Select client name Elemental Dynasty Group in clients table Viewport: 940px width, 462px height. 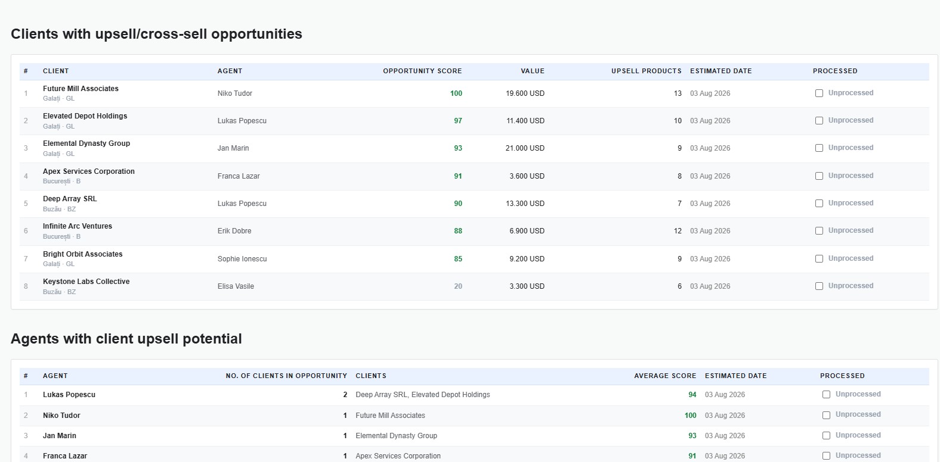86,143
